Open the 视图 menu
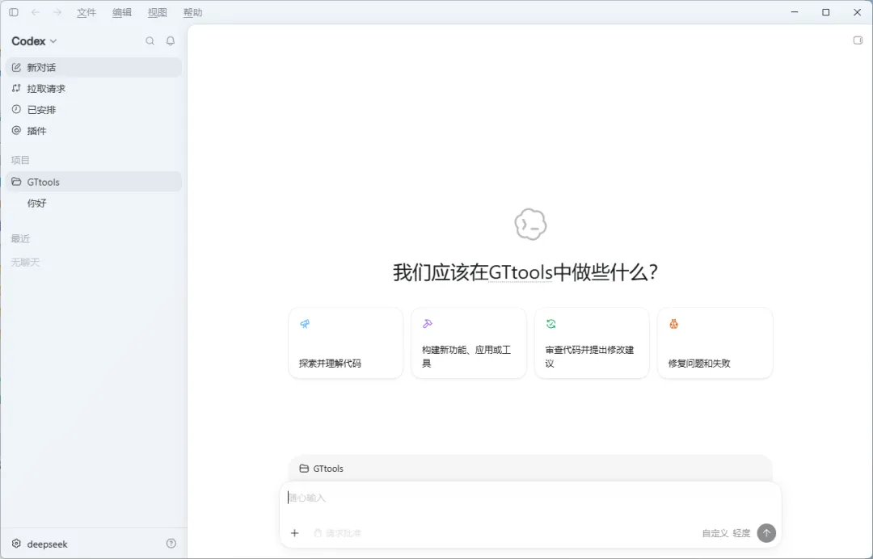The image size is (873, 559). point(158,12)
